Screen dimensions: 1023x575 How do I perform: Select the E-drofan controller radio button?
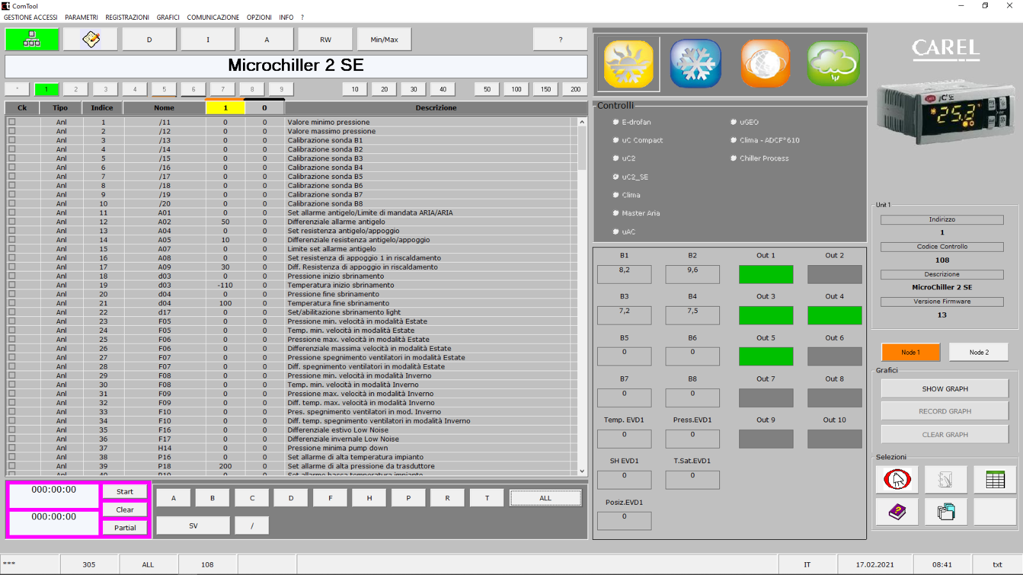(x=616, y=122)
